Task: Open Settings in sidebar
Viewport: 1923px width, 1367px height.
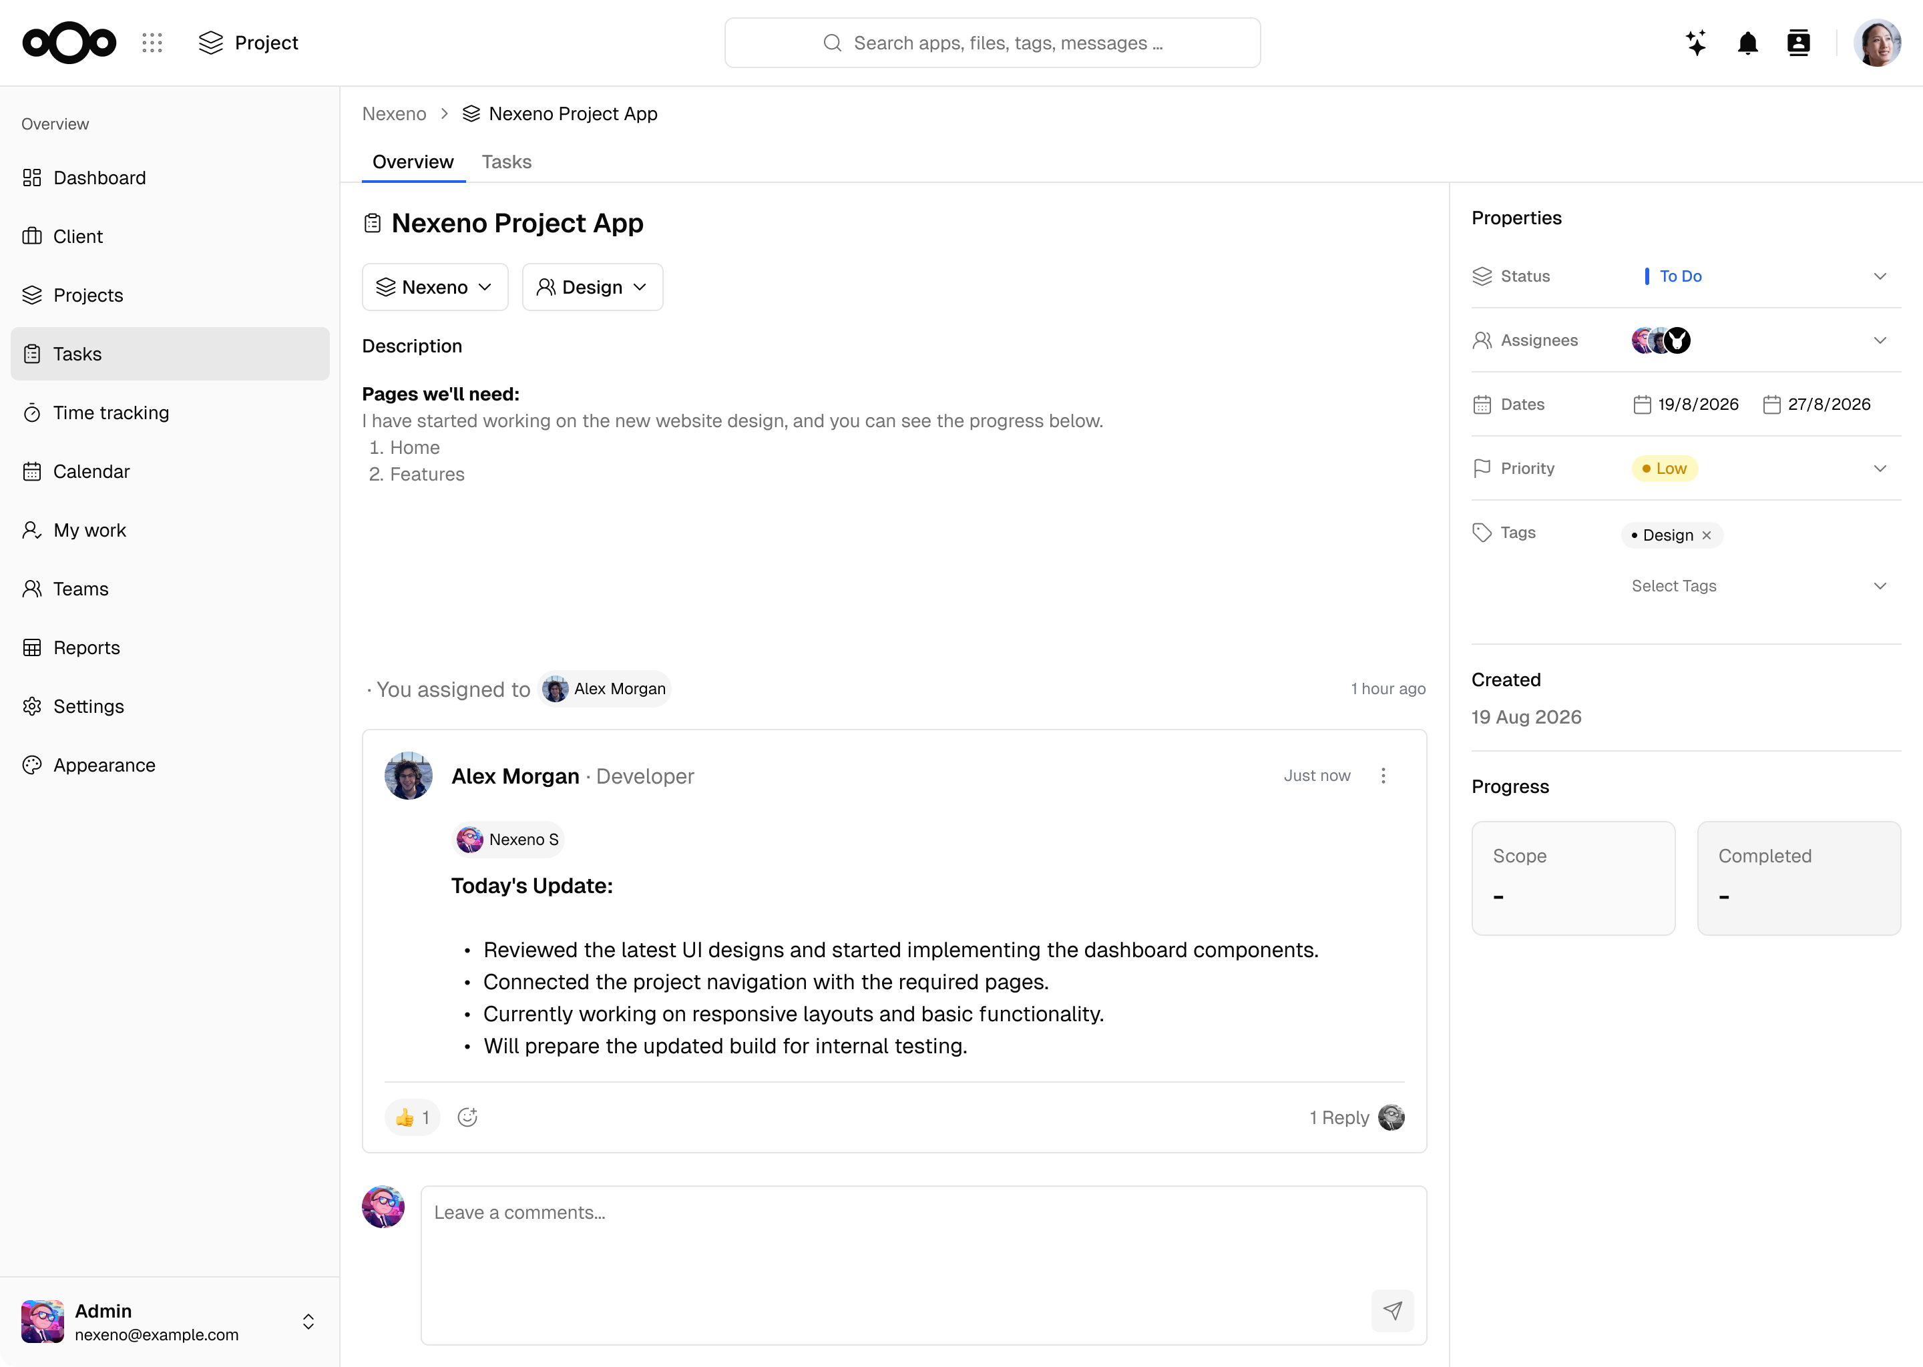Action: [x=170, y=706]
